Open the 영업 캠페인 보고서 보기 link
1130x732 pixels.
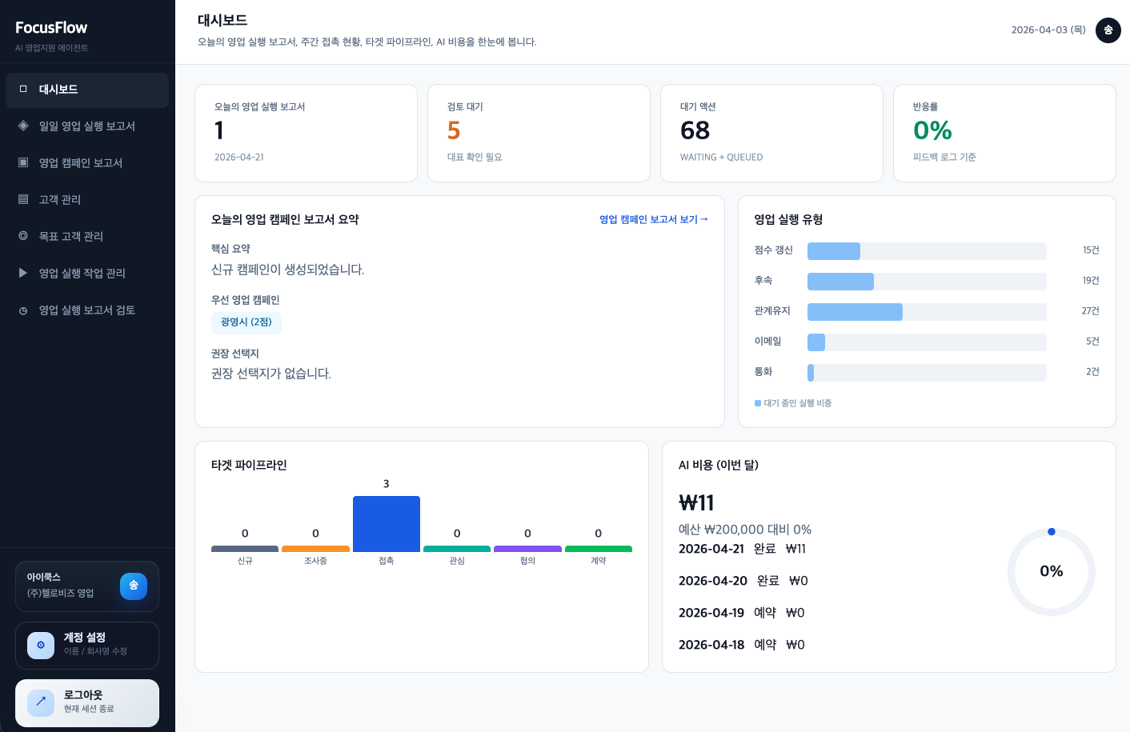[653, 219]
